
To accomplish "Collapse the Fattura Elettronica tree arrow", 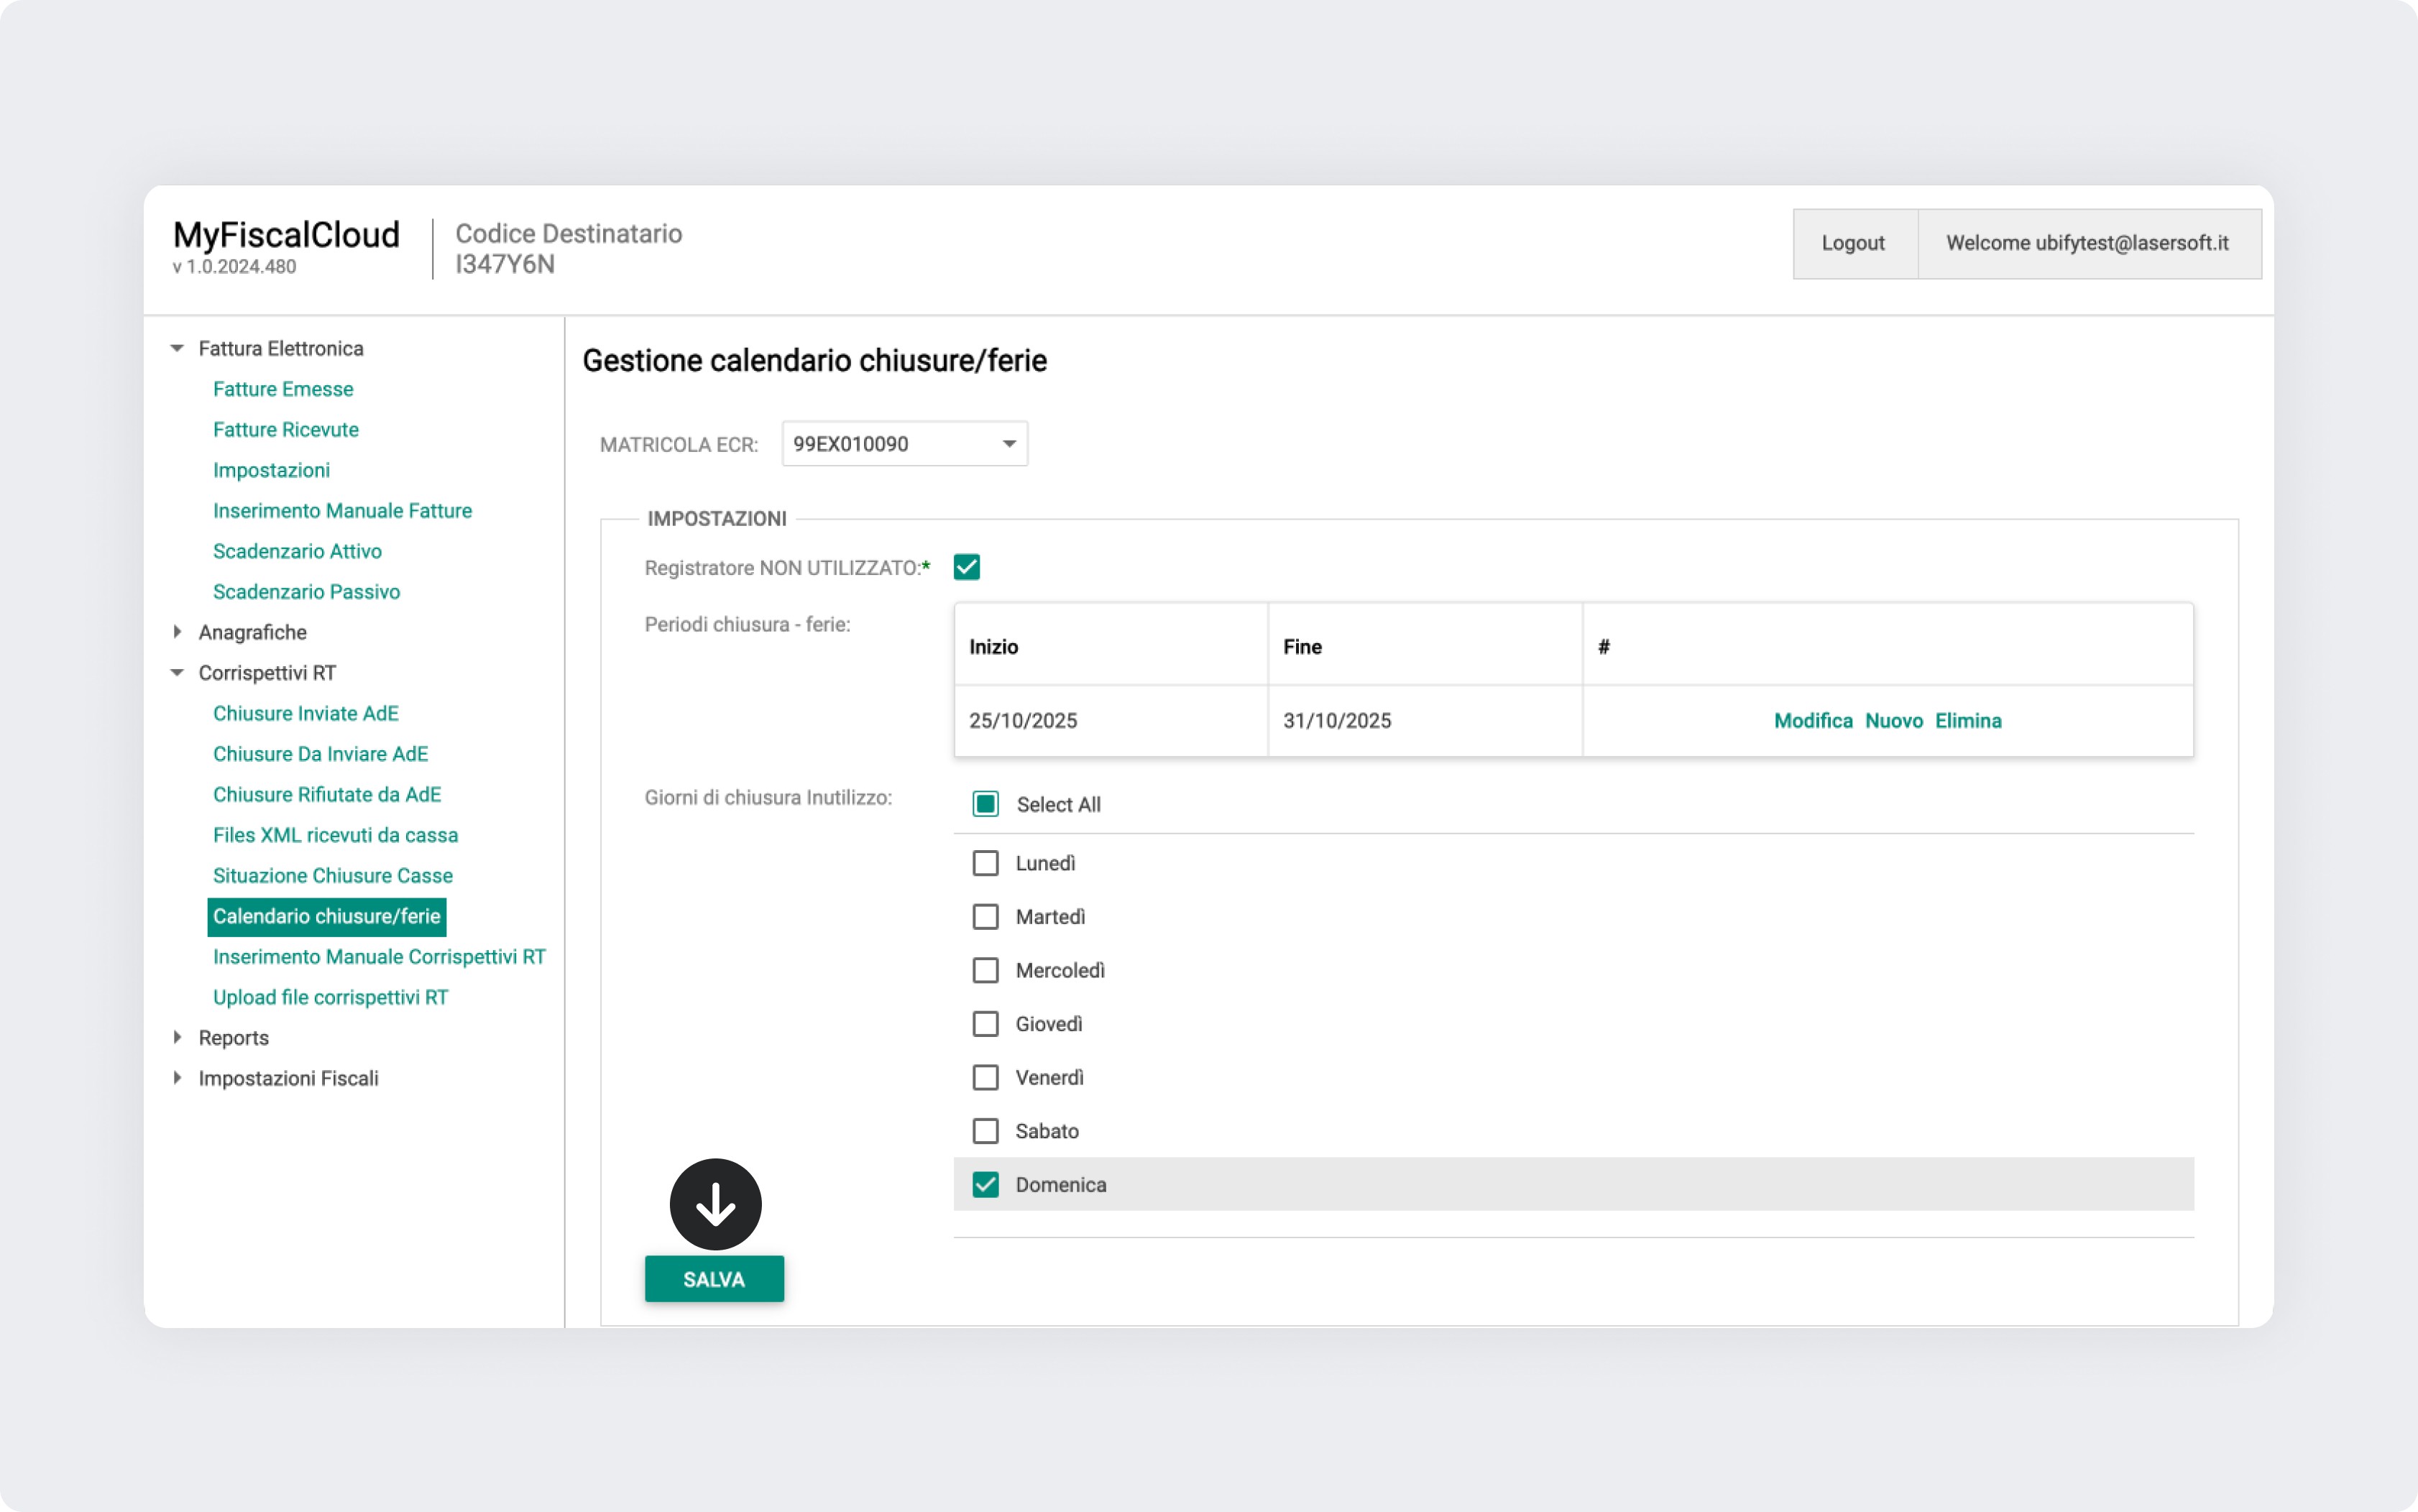I will pos(177,348).
